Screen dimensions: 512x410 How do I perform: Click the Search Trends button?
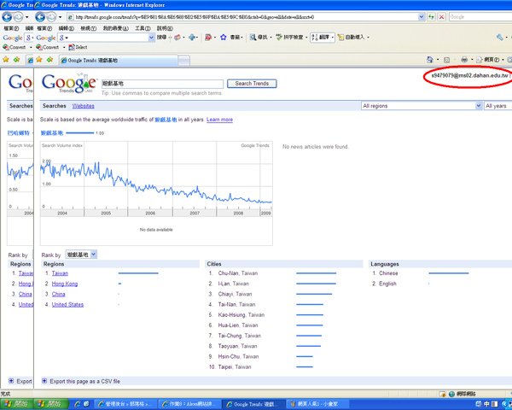(x=252, y=84)
